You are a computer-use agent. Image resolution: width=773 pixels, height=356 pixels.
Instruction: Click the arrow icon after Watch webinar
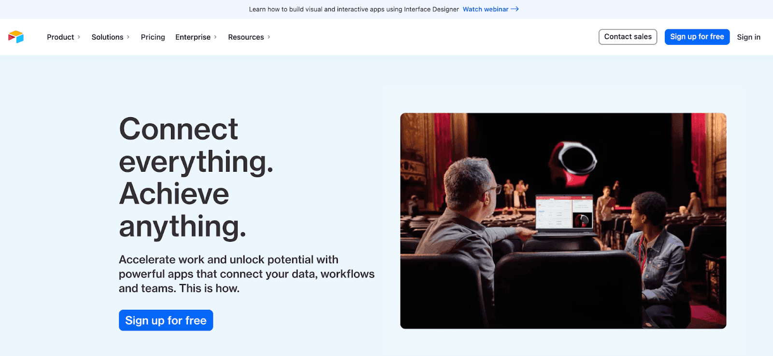point(515,9)
